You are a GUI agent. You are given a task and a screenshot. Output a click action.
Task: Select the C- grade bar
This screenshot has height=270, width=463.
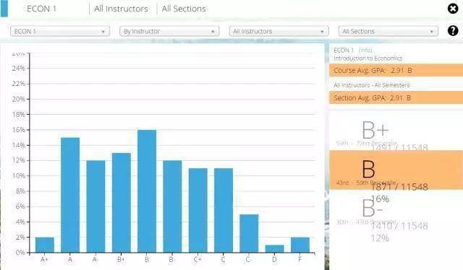[249, 233]
